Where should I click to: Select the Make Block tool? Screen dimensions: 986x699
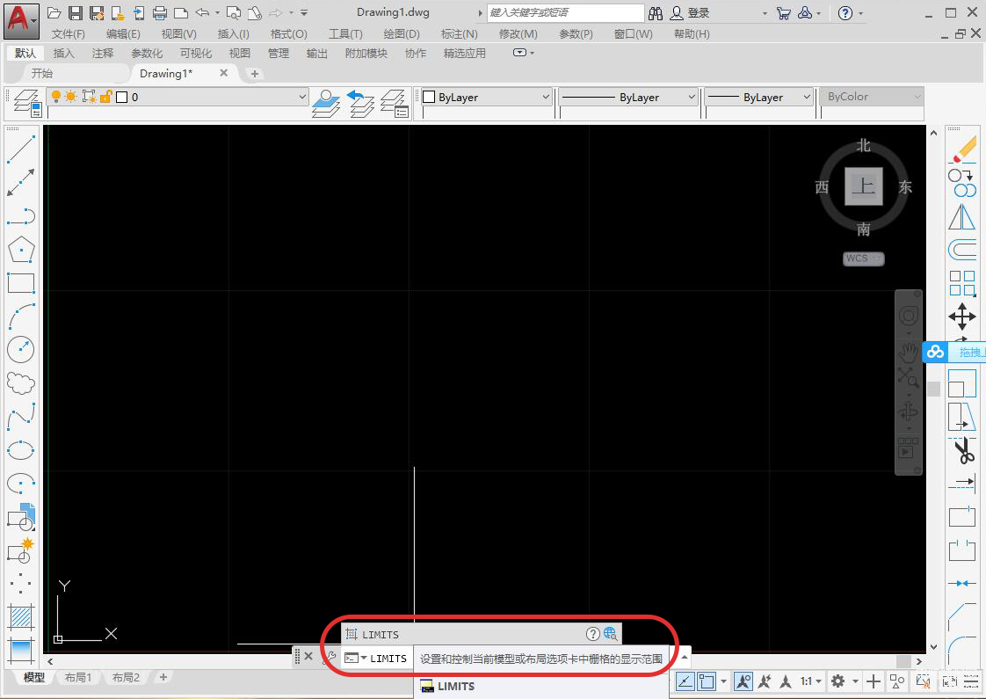pos(21,550)
